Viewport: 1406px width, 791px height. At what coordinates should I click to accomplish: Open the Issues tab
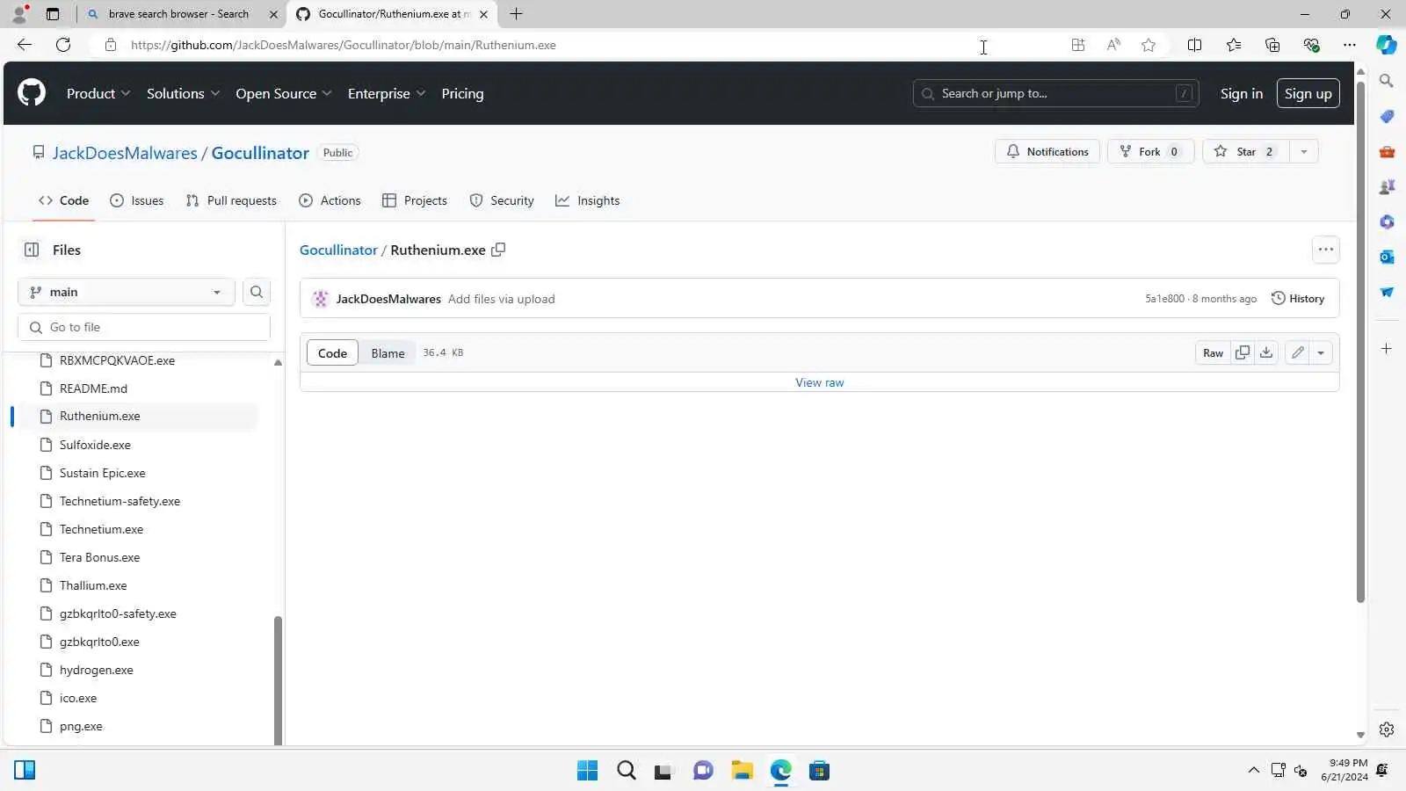tap(137, 200)
